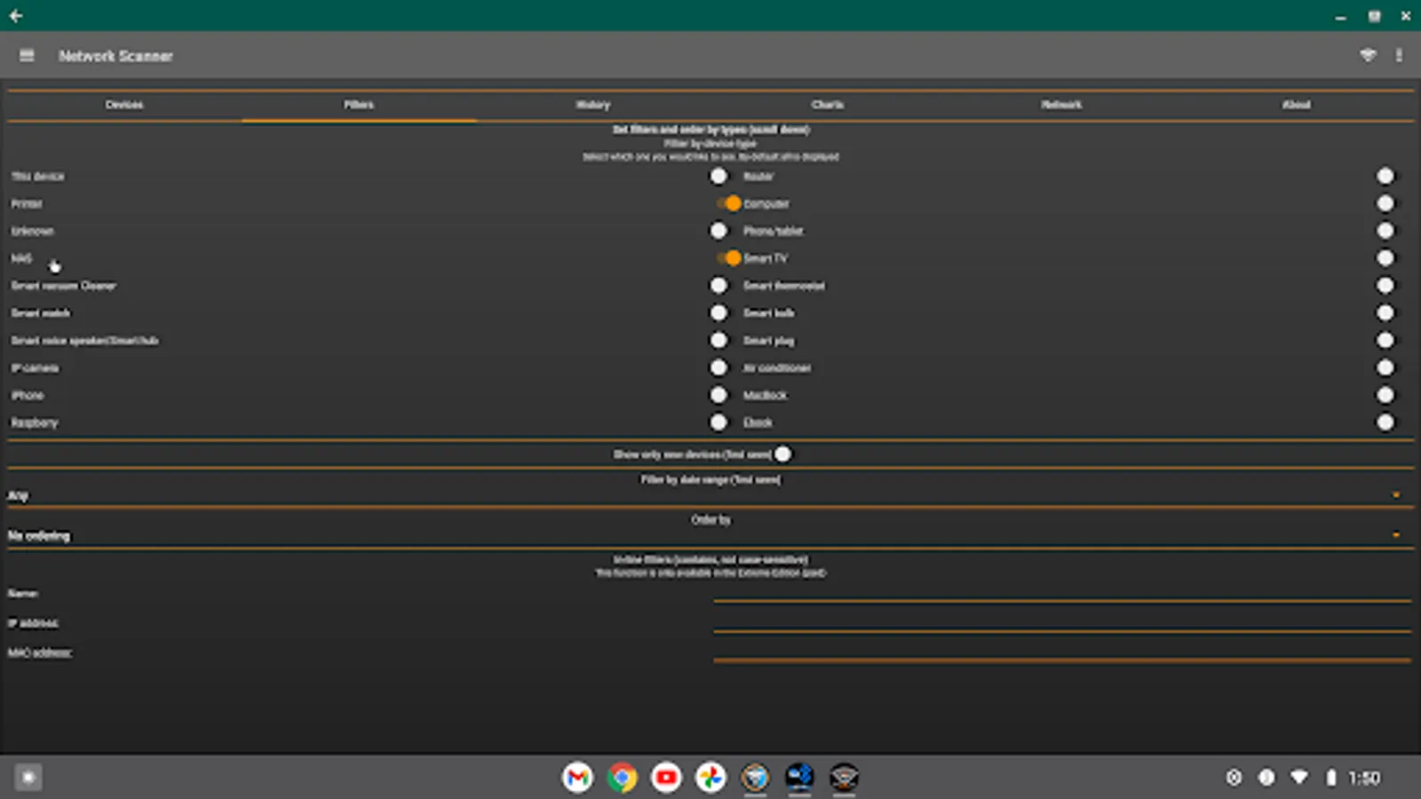Screen dimensions: 1421x799
Task: Focus the IP address filter field
Action: pyautogui.click(x=1062, y=621)
